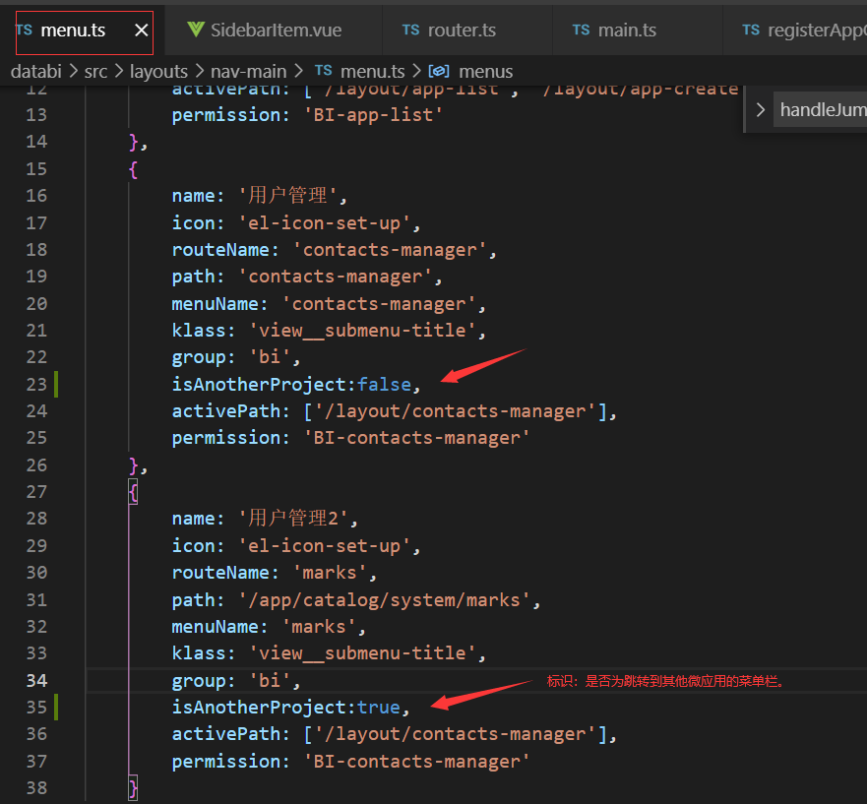Click 'BI-contacts-manager' on line 37
867x804 pixels.
coord(417,762)
